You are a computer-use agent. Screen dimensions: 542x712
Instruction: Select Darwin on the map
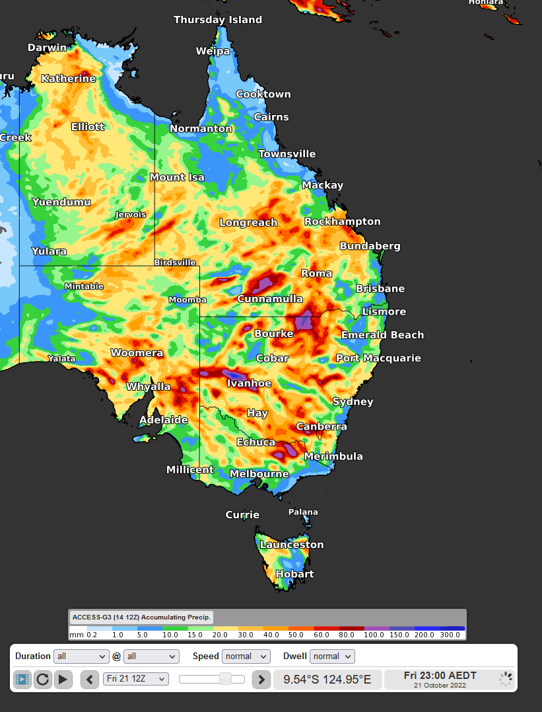coord(48,48)
